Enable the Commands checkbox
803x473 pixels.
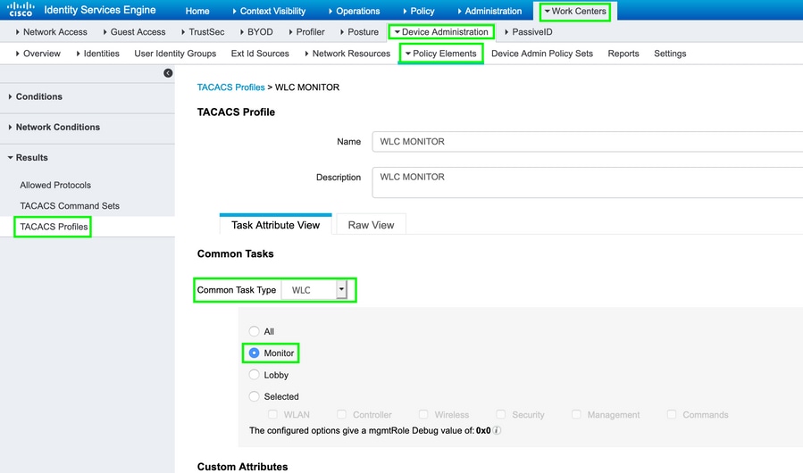coord(672,414)
